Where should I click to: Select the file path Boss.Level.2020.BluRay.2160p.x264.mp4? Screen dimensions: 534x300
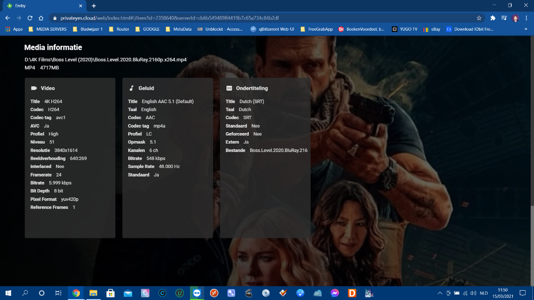point(105,60)
